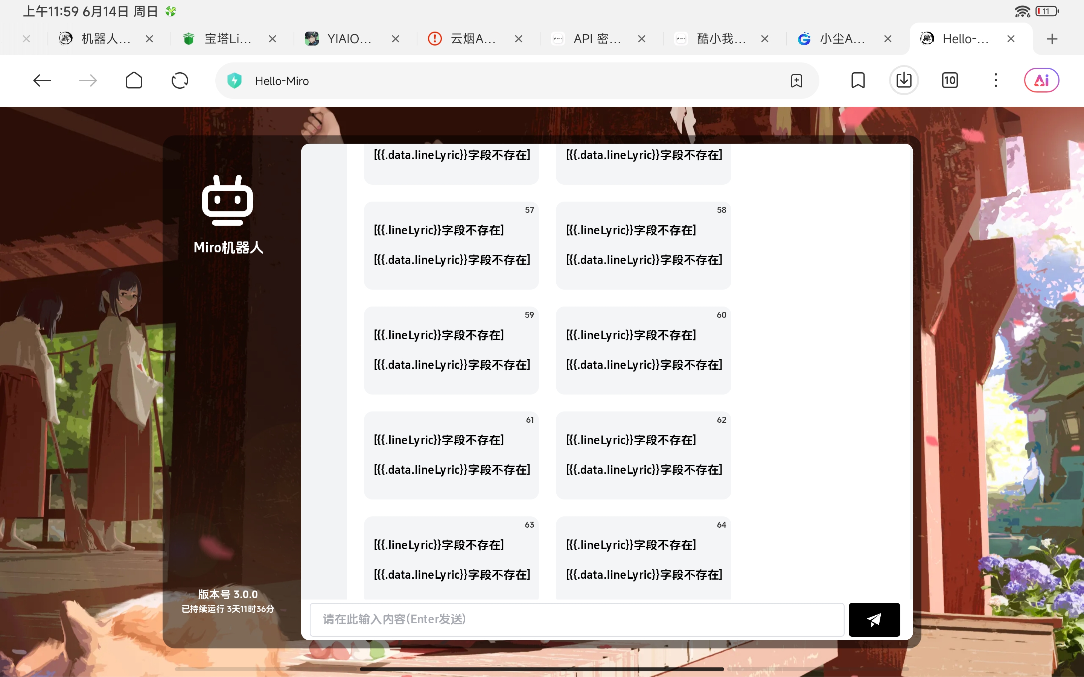1084x677 pixels.
Task: Select lyric card number 58
Action: point(643,245)
